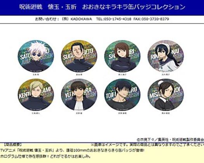The height and width of the screenshot is (163, 204).
Task: Choose the Riko Amanai badge thumbnail
Action: 166,56
